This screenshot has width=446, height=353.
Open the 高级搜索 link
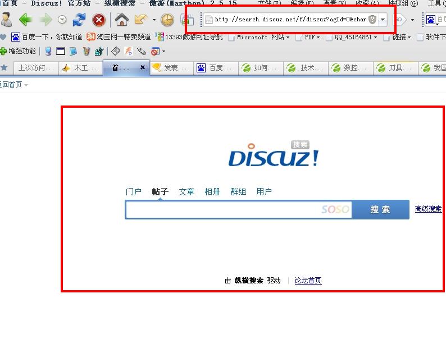pyautogui.click(x=428, y=209)
